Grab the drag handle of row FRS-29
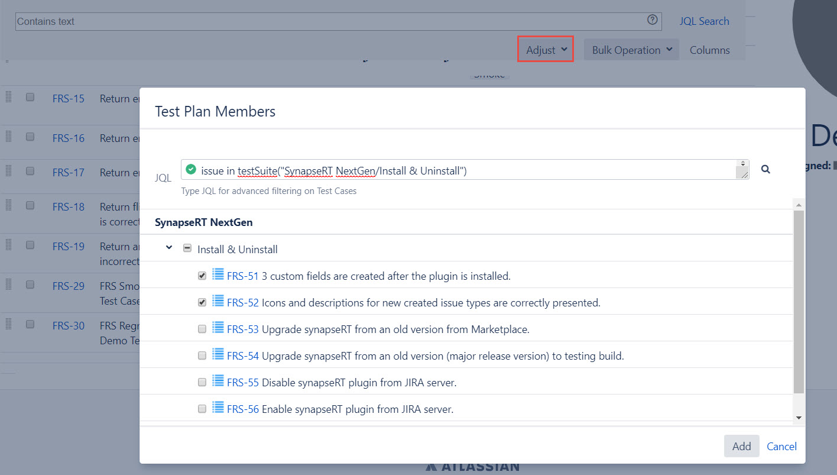 point(9,285)
